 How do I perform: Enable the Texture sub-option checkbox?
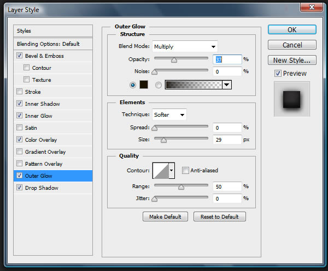26,80
